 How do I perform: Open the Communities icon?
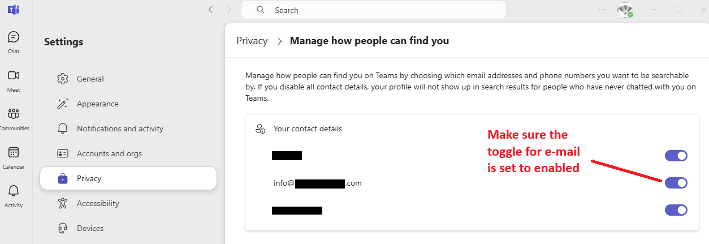[x=14, y=114]
